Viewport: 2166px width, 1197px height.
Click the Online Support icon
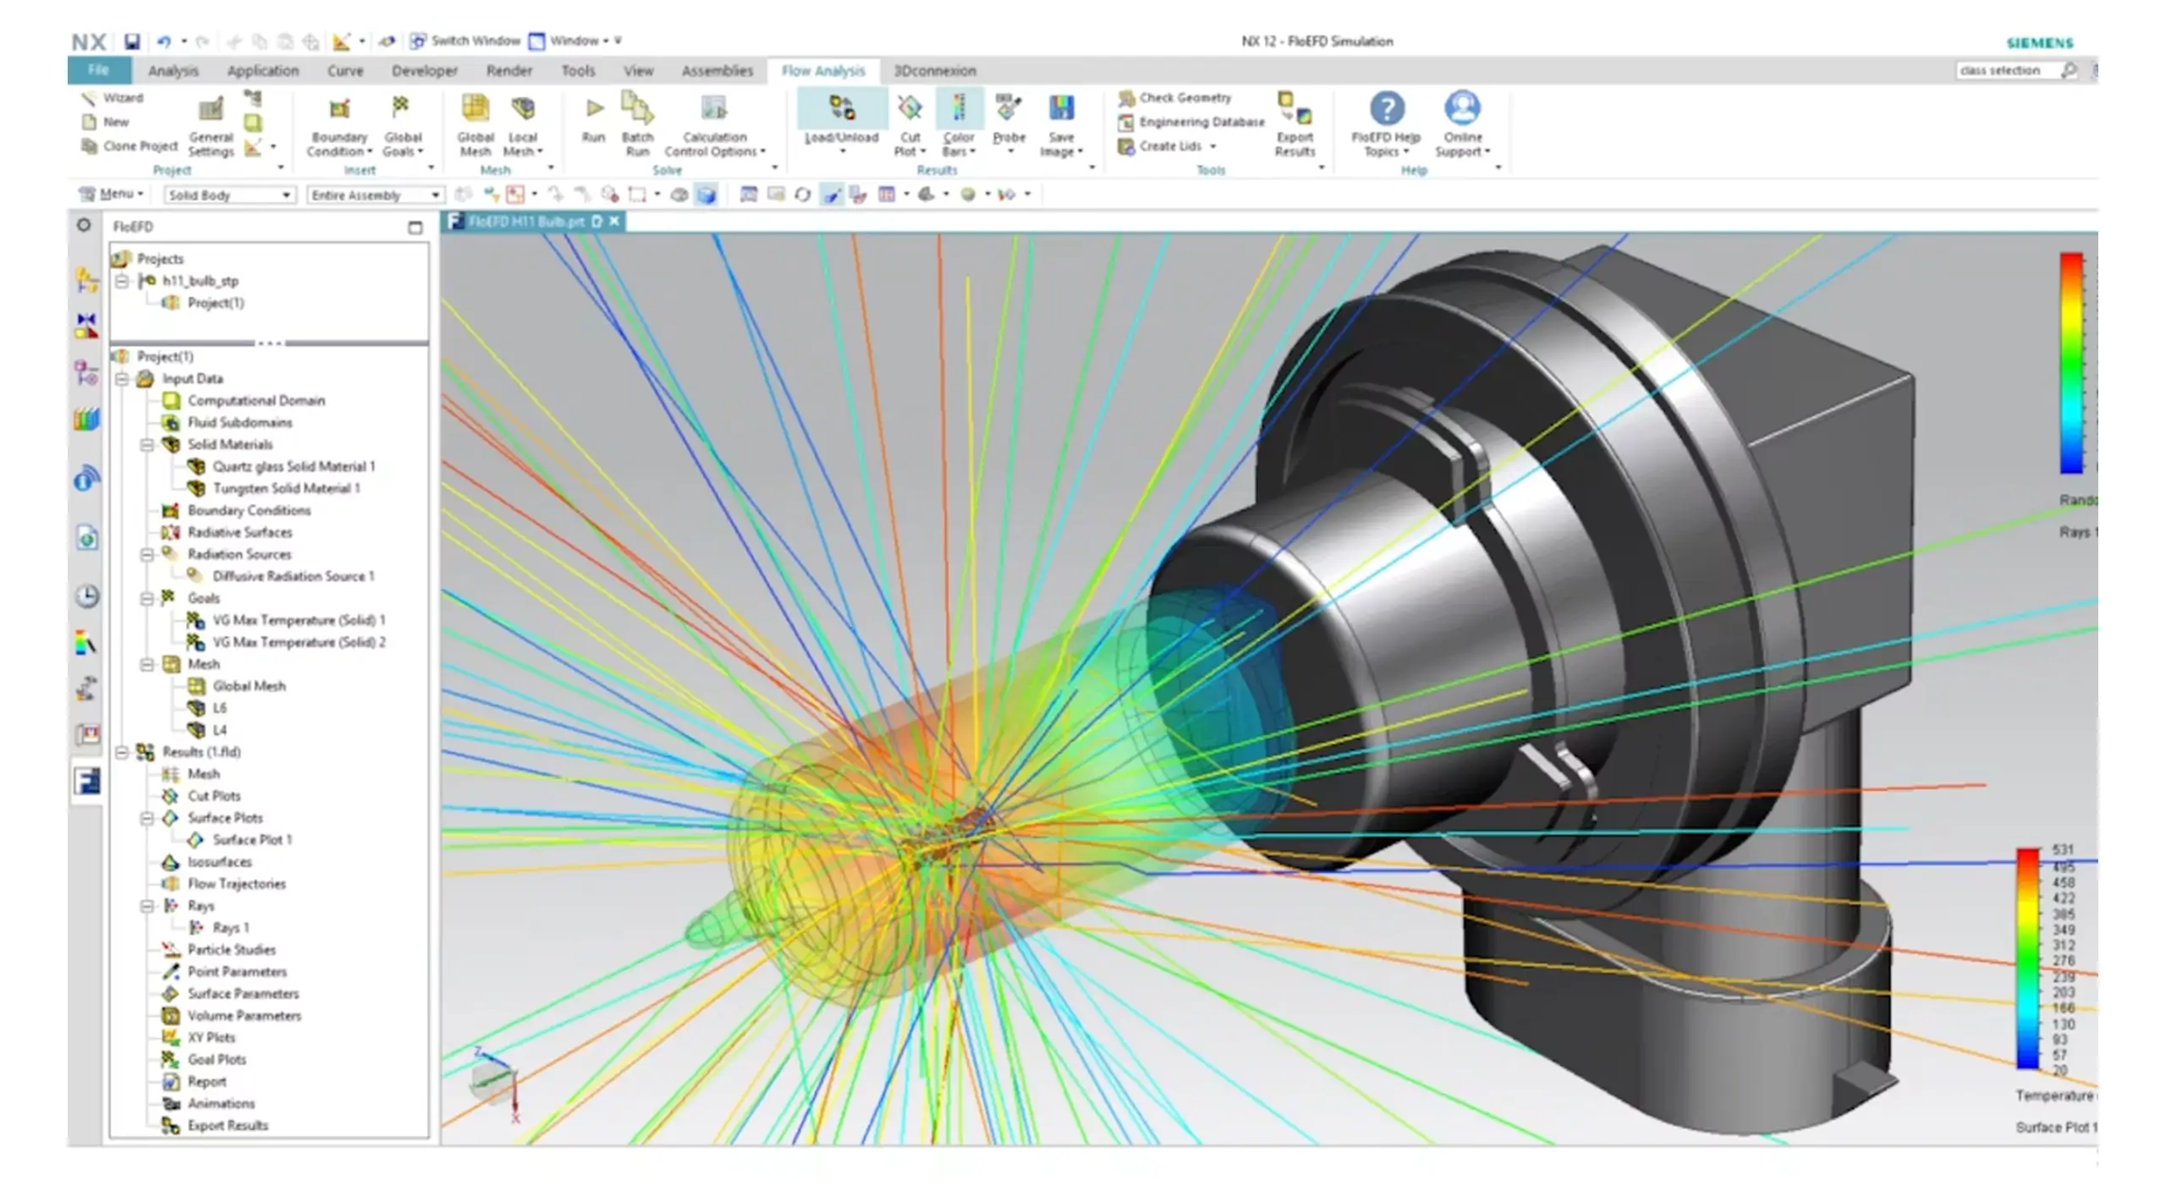(x=1462, y=108)
